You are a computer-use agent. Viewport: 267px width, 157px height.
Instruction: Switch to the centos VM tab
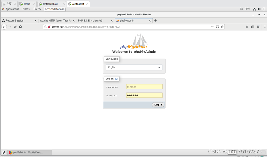(x=27, y=4)
